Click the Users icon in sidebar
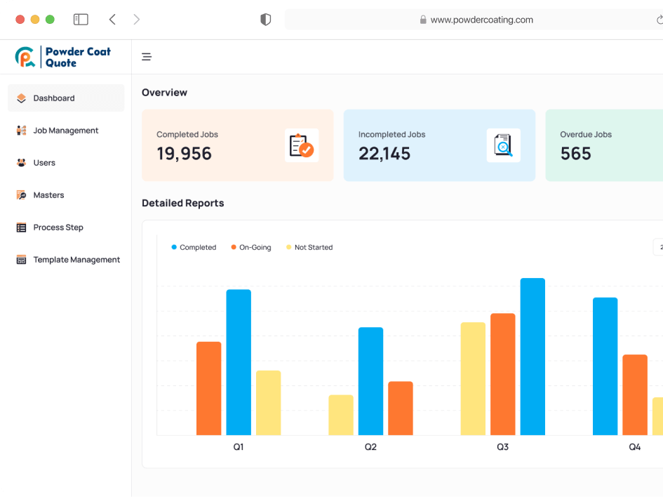Image resolution: width=663 pixels, height=497 pixels. tap(21, 163)
